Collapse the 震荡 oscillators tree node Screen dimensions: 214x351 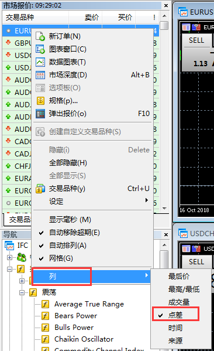point(22,292)
